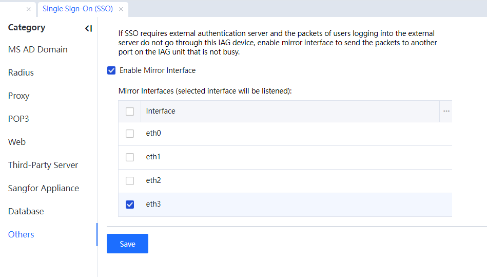Close the Single Sign-On (SSO) tab
This screenshot has width=487, height=277.
tap(121, 9)
